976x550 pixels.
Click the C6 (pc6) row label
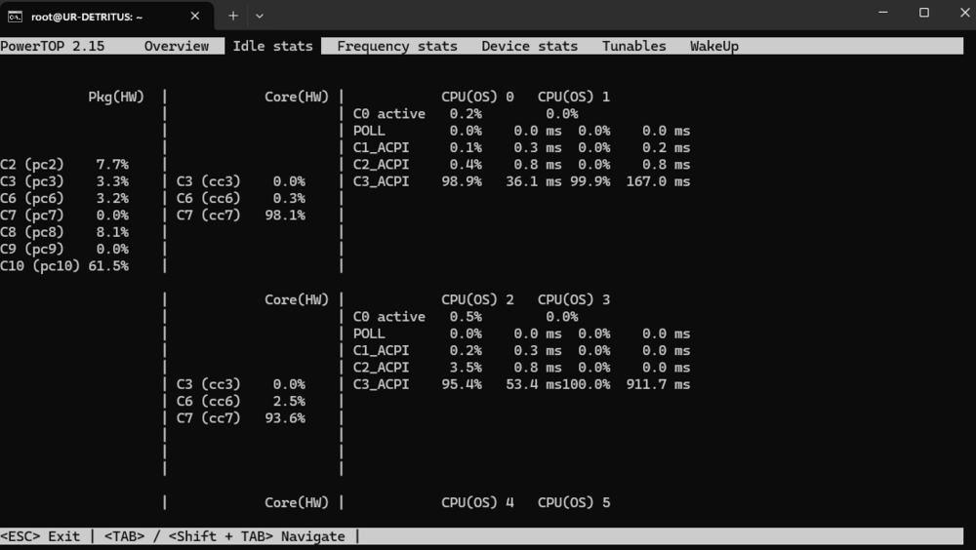point(32,199)
